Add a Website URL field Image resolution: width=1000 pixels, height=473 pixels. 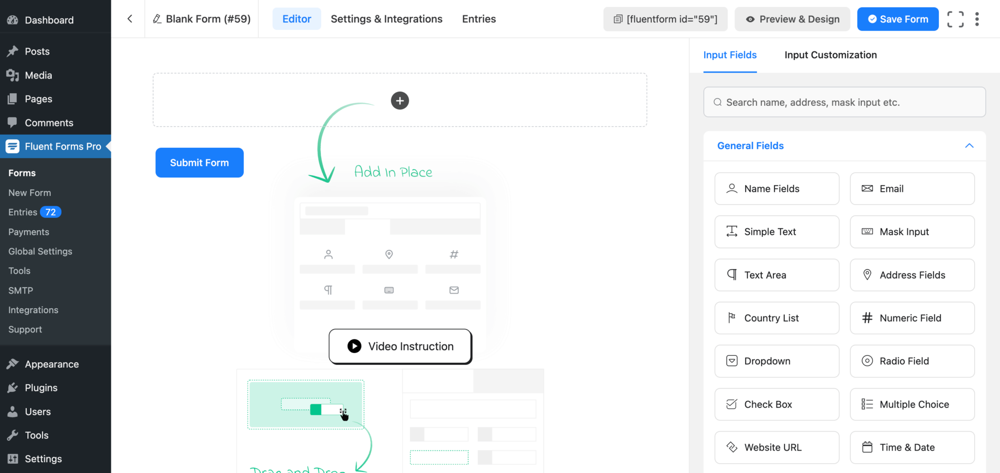tap(776, 447)
